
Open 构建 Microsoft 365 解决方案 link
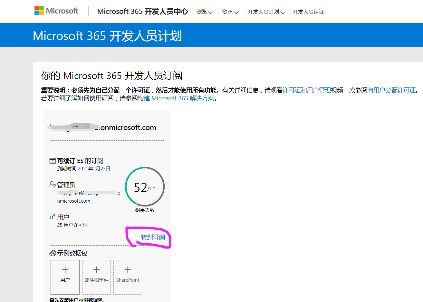(176, 98)
